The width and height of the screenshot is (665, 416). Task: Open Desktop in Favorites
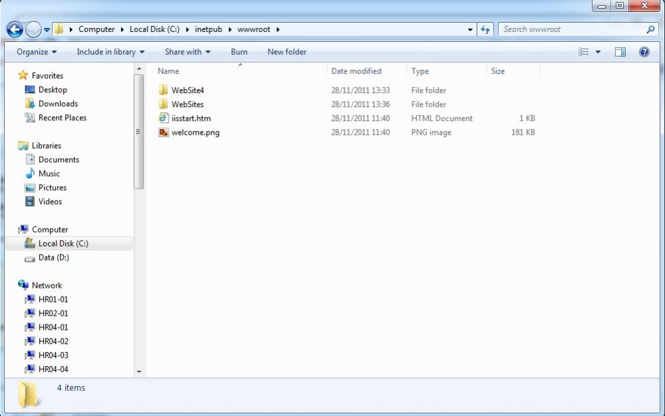[53, 90]
